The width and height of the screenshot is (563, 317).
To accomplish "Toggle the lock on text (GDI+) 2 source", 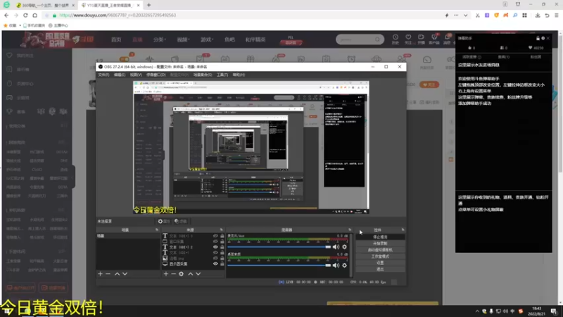I will 222,247.
